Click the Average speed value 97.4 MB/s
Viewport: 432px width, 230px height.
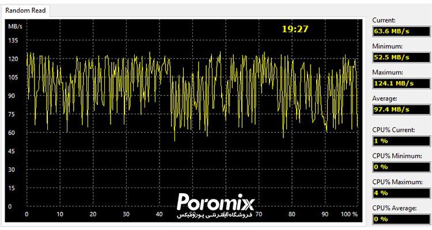[x=401, y=109]
